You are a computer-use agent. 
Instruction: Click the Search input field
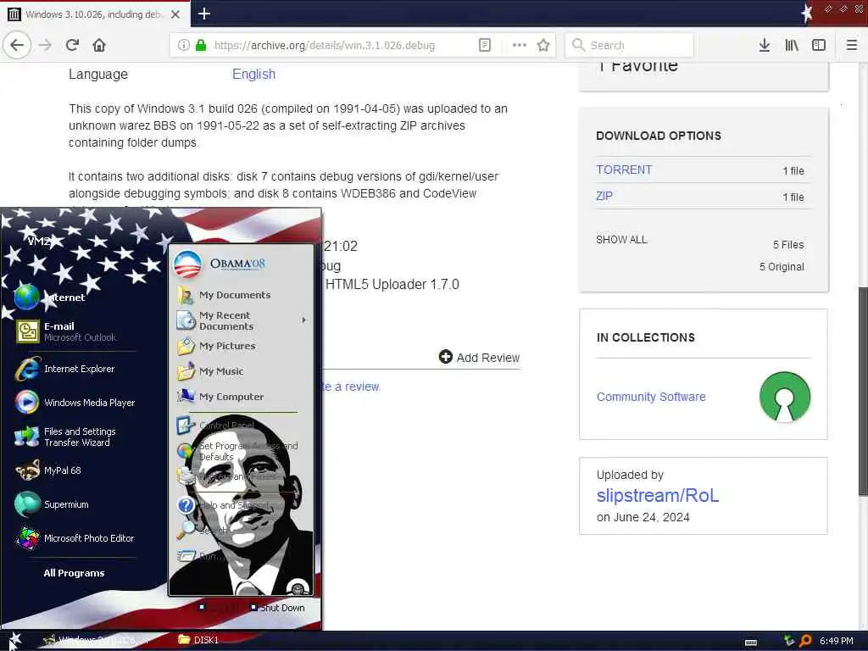[630, 45]
